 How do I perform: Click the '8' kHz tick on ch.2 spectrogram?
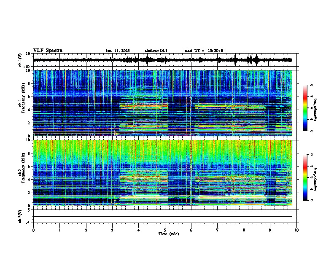30,153
